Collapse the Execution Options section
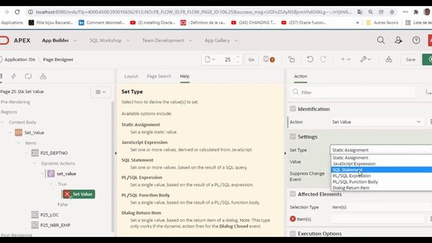The width and height of the screenshot is (432, 243). pos(293,234)
